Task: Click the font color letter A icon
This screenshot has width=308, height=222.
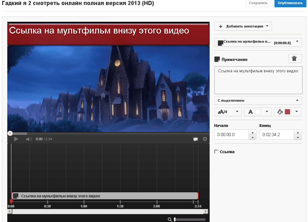Action: point(250,112)
